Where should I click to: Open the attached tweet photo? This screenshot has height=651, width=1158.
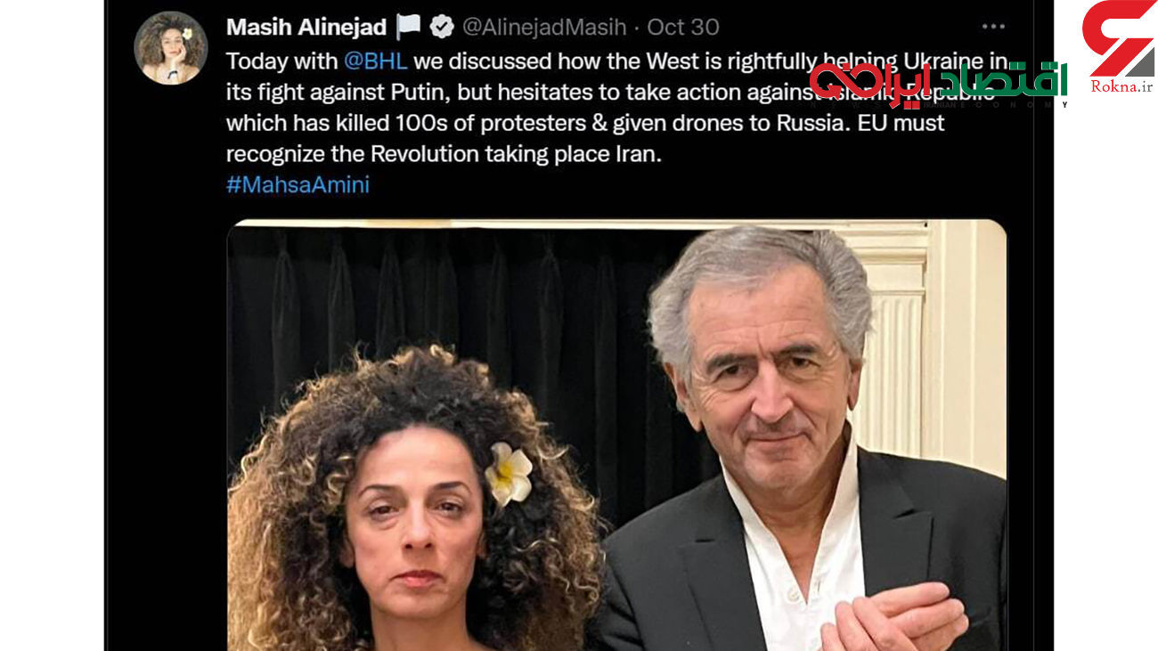616,435
